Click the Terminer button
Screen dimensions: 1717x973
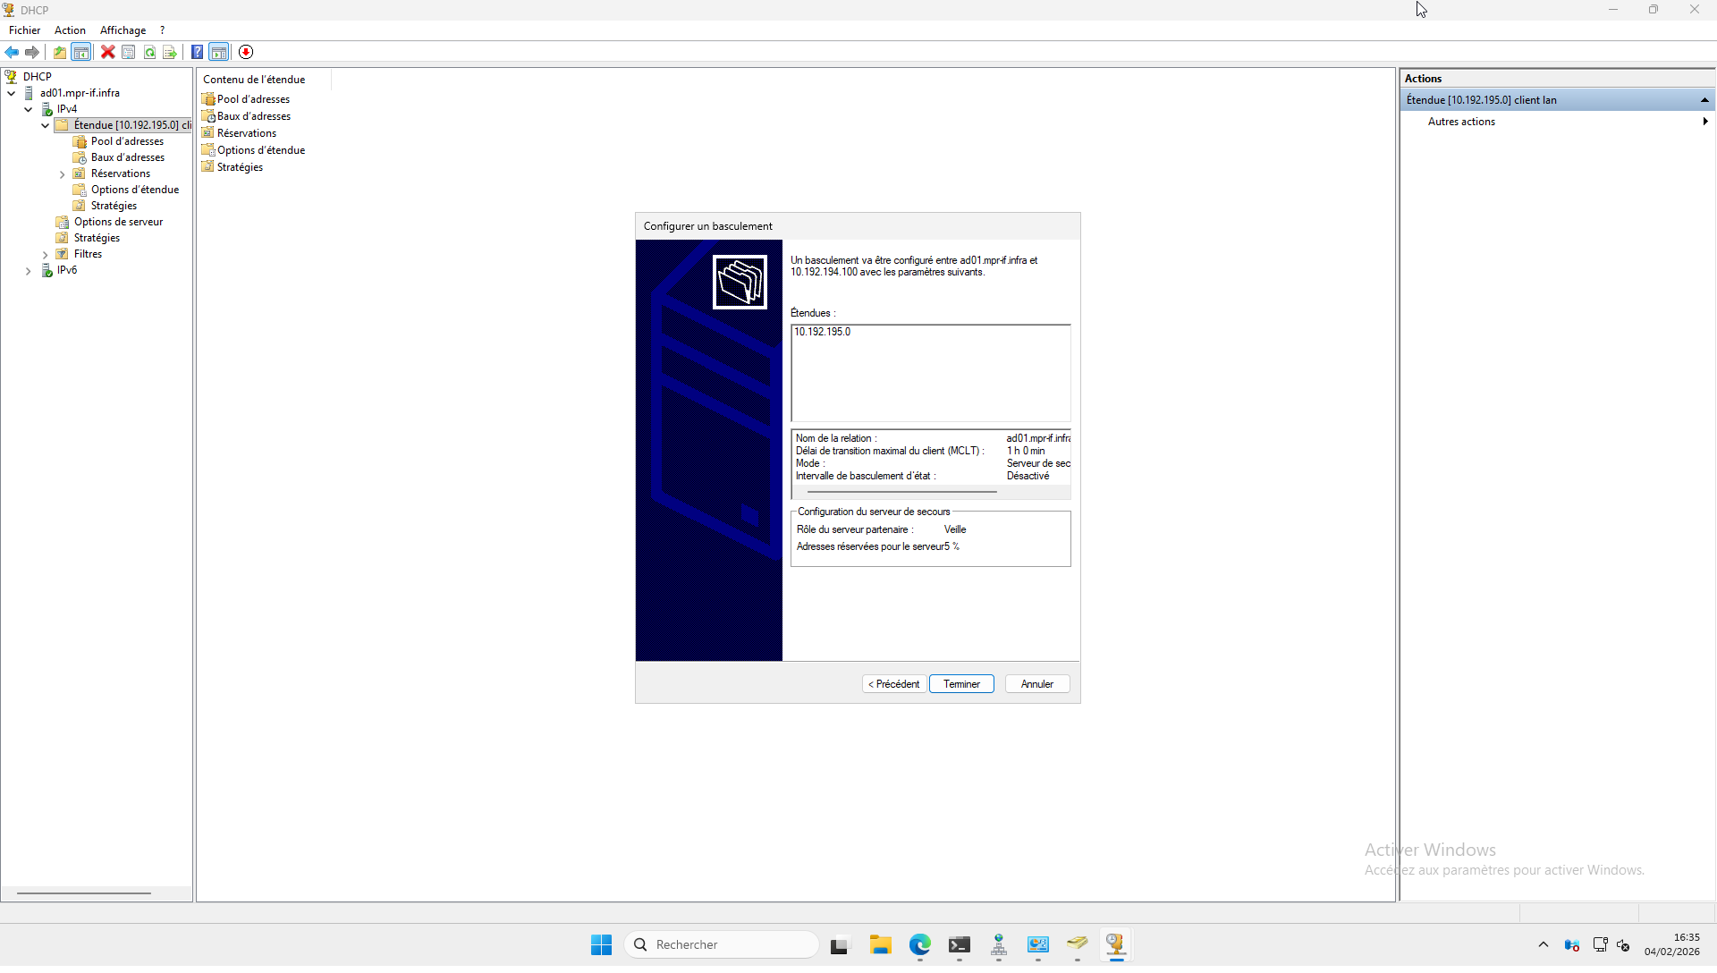961,684
